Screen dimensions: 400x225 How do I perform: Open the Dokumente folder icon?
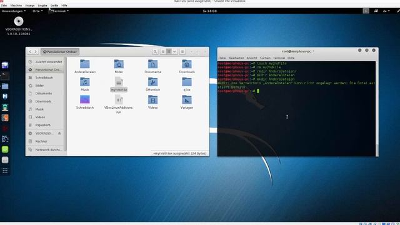coord(152,64)
